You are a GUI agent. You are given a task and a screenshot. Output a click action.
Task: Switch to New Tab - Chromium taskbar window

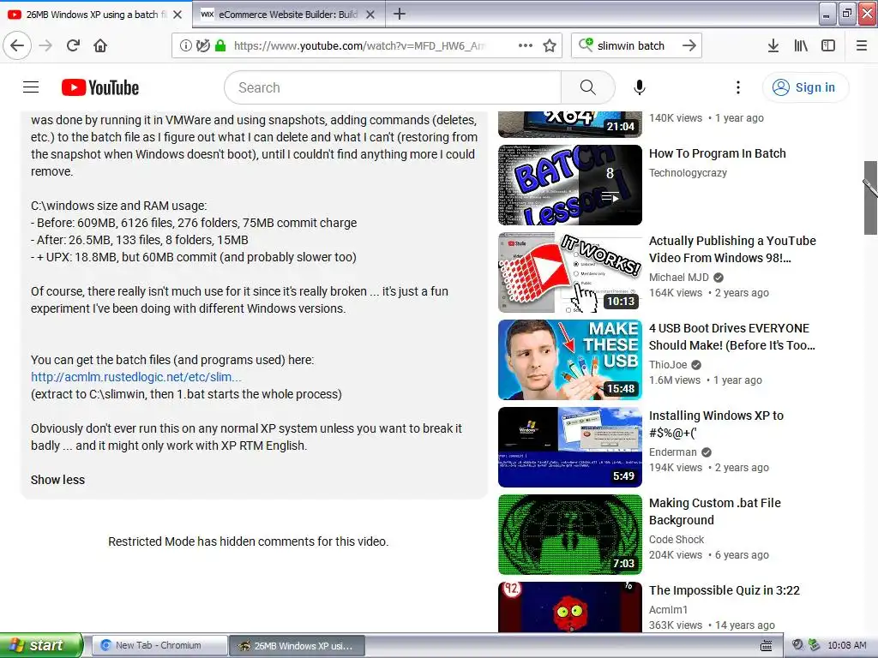tap(159, 645)
